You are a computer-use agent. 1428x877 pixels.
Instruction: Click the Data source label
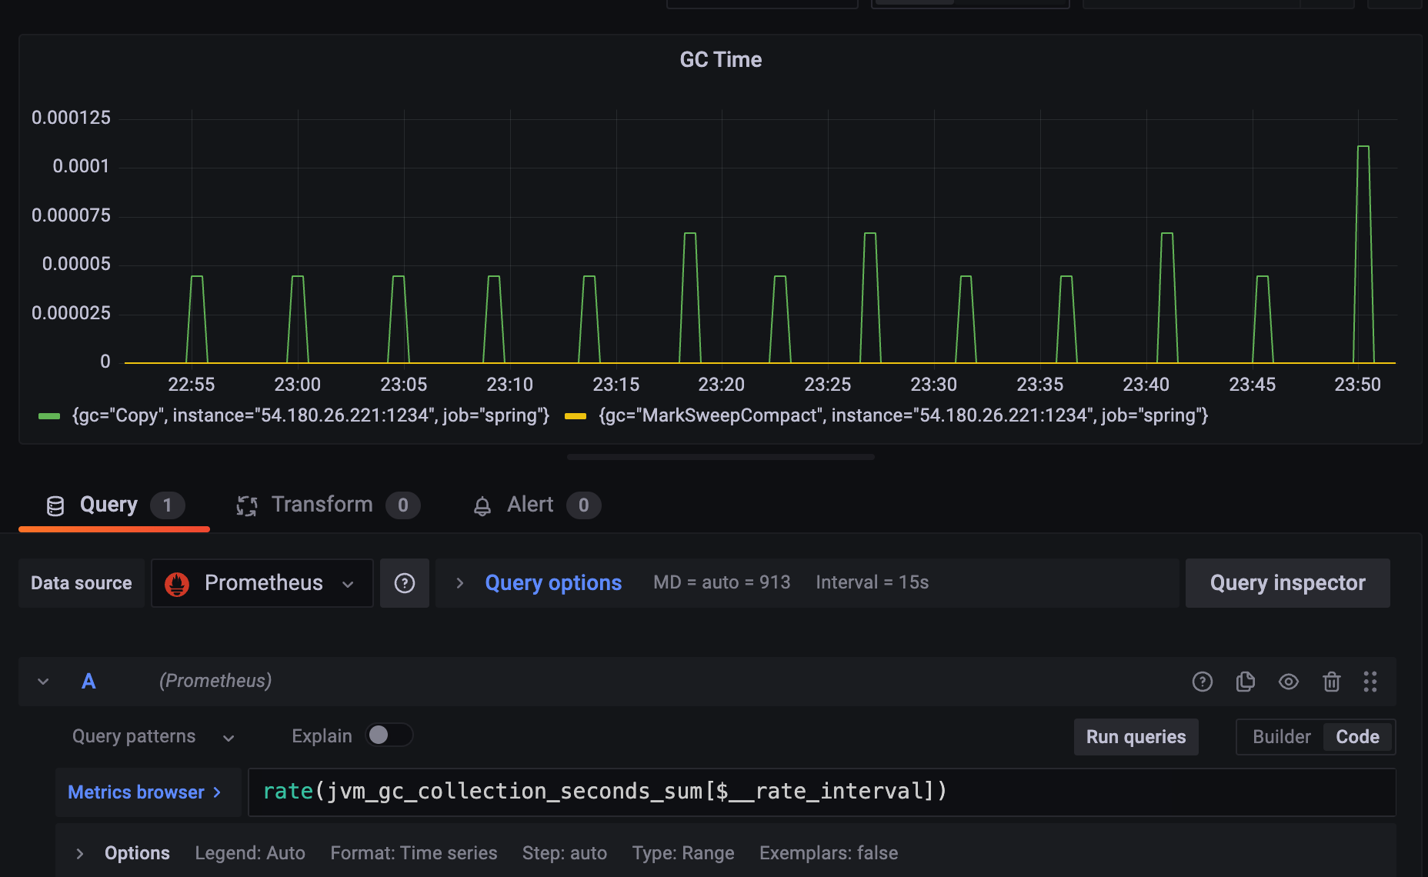[82, 583]
